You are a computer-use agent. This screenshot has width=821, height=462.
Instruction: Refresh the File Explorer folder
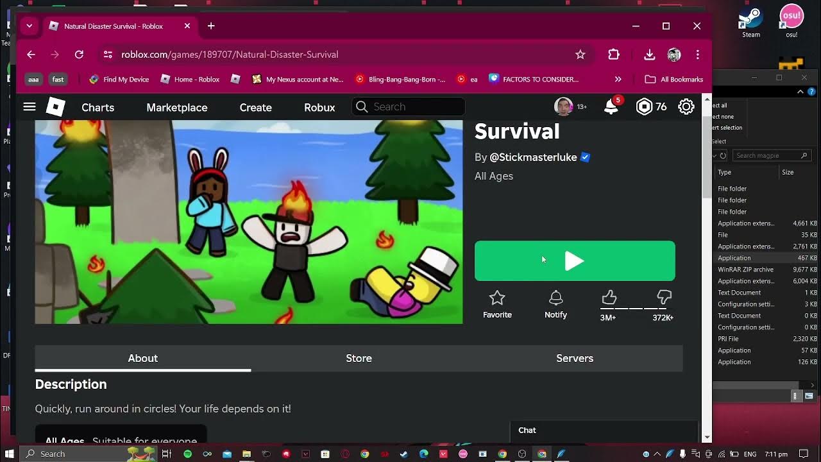tap(723, 155)
